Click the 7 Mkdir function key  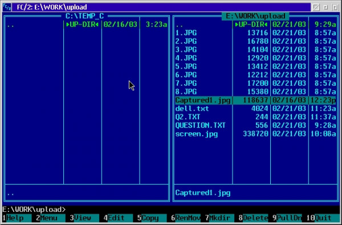pyautogui.click(x=219, y=218)
